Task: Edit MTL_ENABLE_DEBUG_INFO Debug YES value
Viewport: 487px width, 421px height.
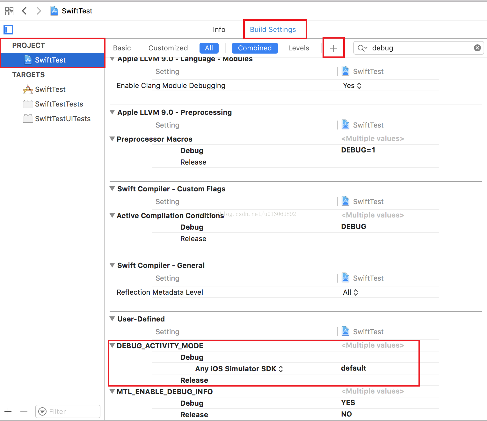Action: click(348, 403)
